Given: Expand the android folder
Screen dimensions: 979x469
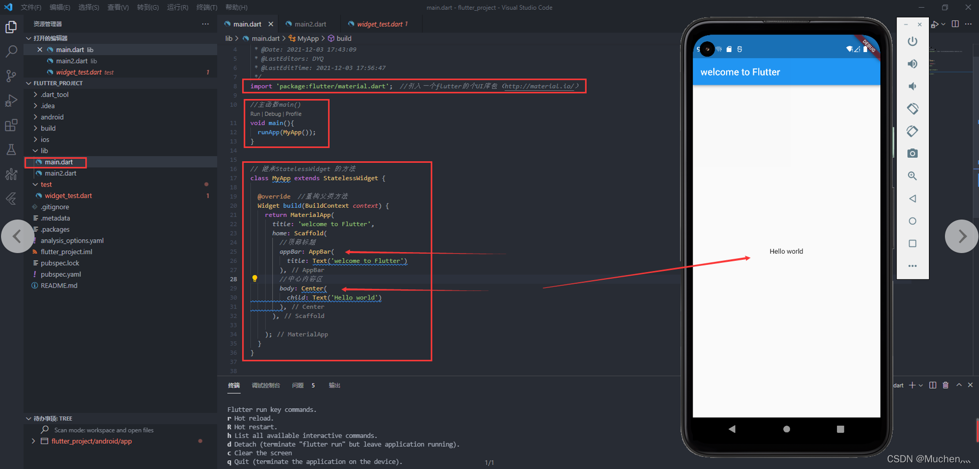Looking at the screenshot, I should point(35,117).
